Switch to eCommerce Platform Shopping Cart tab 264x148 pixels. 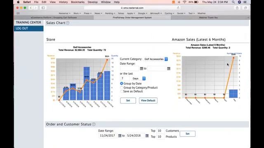point(54,18)
